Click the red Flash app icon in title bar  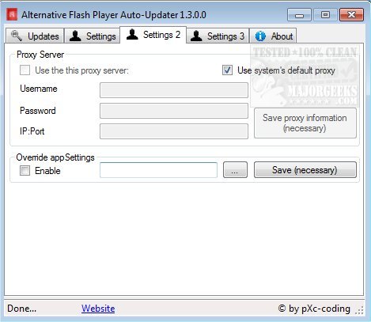click(12, 14)
